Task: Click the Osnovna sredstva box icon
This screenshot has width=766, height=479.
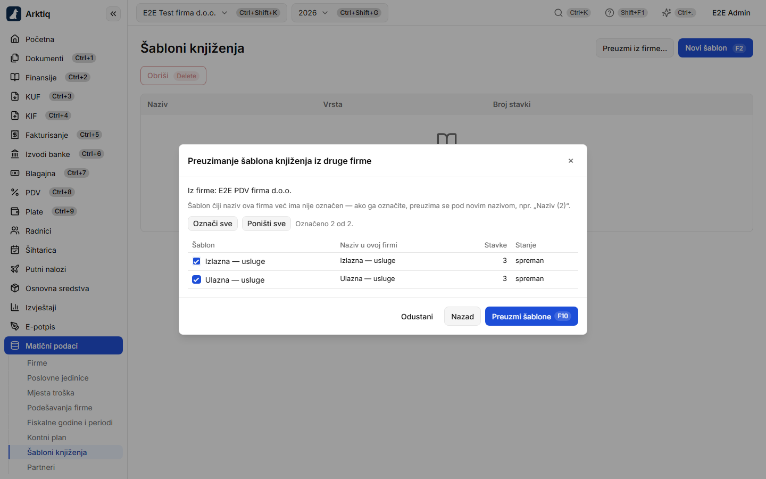Action: click(15, 288)
